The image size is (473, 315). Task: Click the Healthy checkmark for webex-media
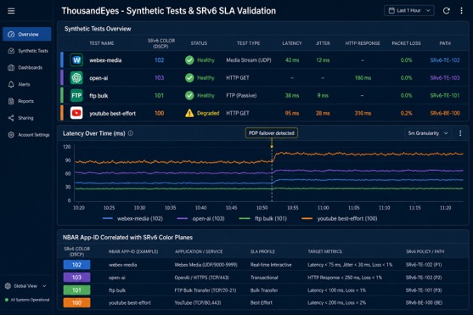pyautogui.click(x=189, y=60)
